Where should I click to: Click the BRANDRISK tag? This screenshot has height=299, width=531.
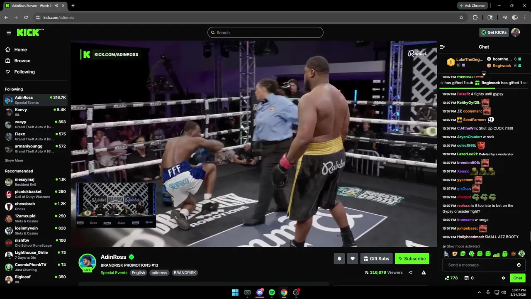pyautogui.click(x=185, y=273)
